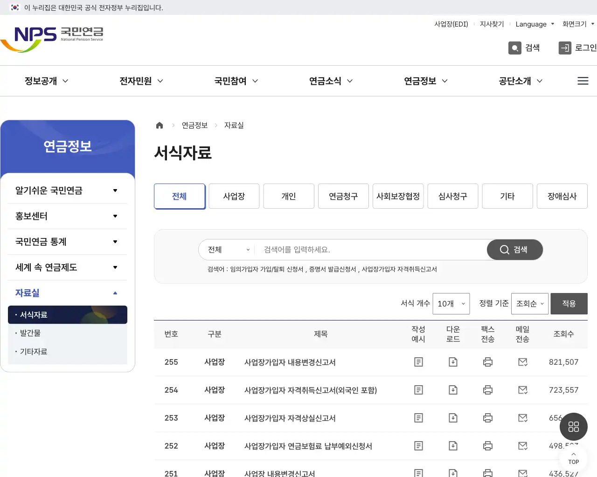Expand 국민연금 통계 sidebar section
597x477 pixels.
point(67,242)
